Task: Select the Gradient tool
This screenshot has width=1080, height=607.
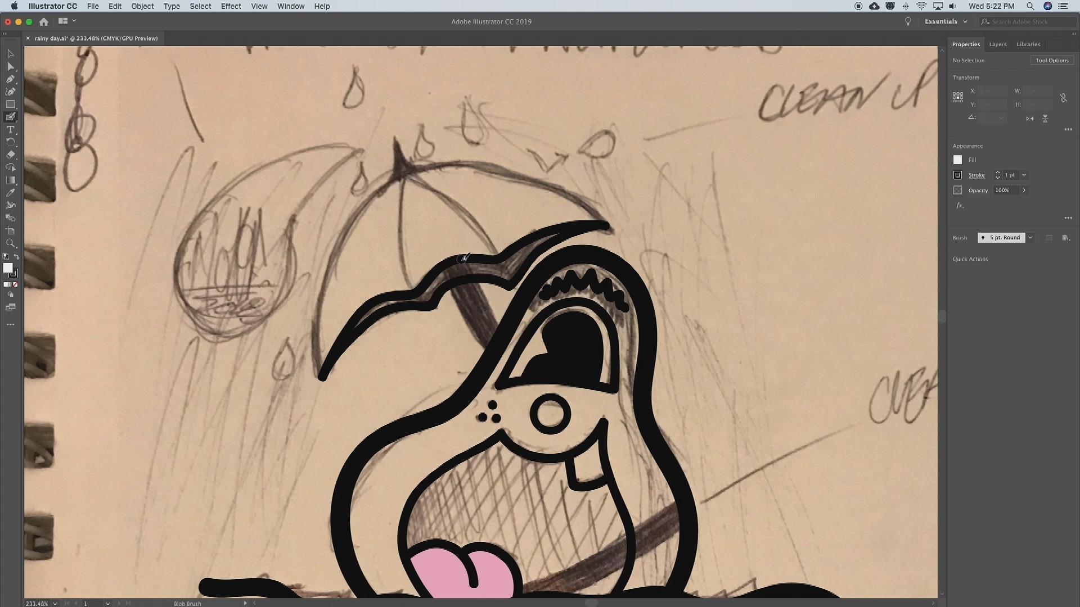Action: (11, 180)
